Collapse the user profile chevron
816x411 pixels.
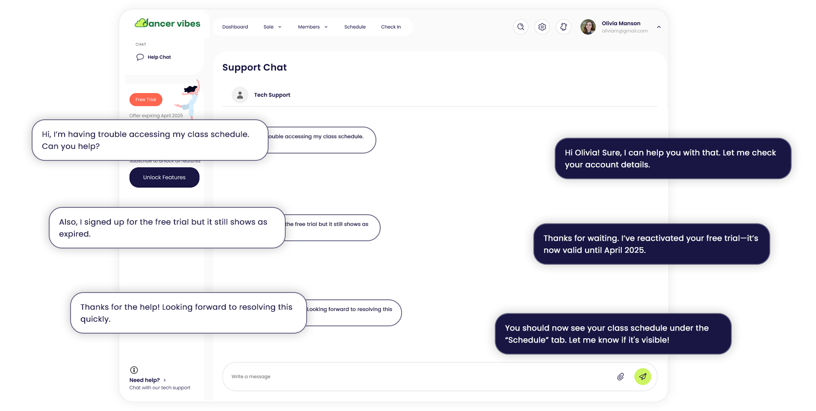659,27
